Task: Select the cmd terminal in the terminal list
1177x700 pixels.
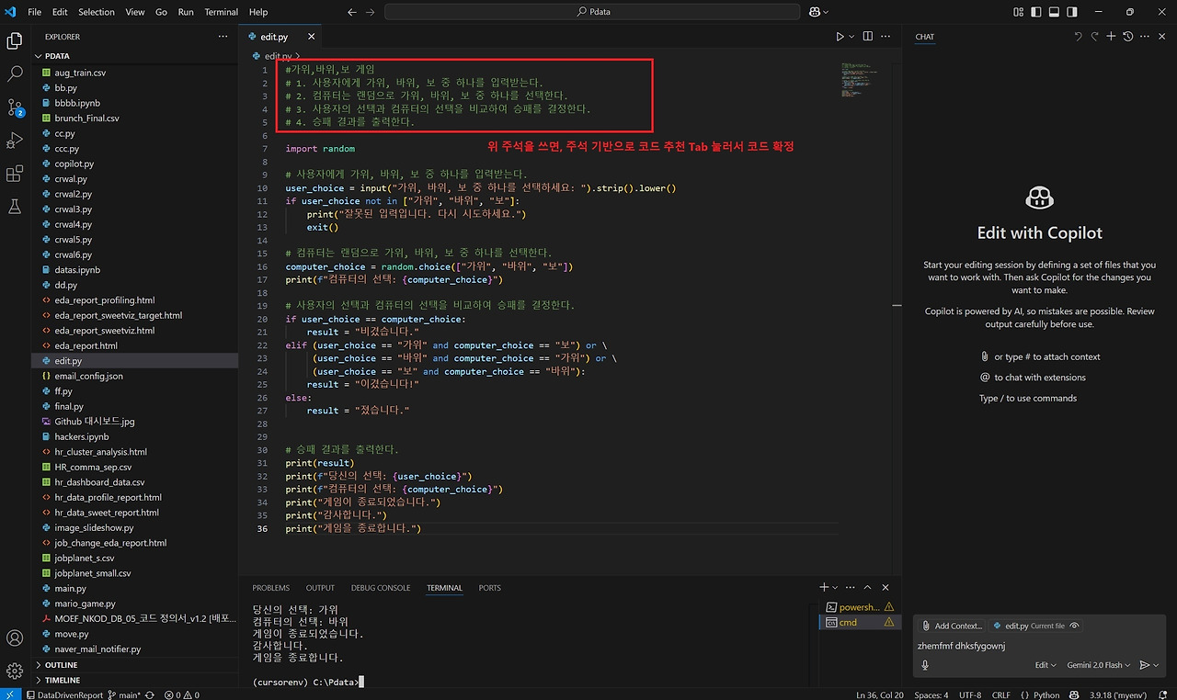Action: (x=846, y=622)
